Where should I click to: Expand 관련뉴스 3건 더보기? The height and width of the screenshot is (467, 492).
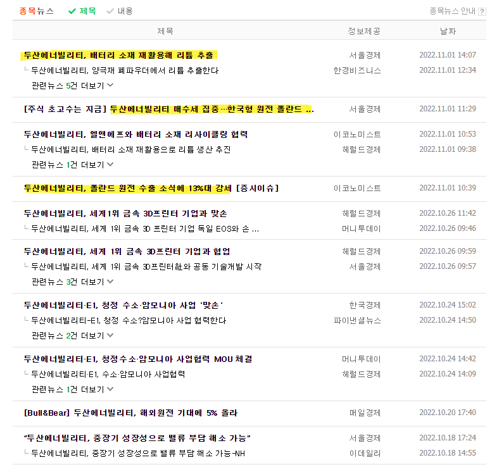(72, 282)
